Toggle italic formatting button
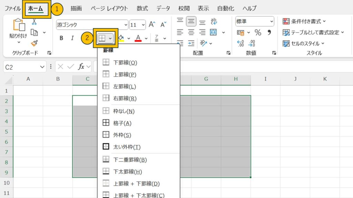The image size is (353, 198). click(x=72, y=38)
